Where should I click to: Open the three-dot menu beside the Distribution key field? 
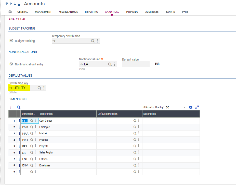44,88
